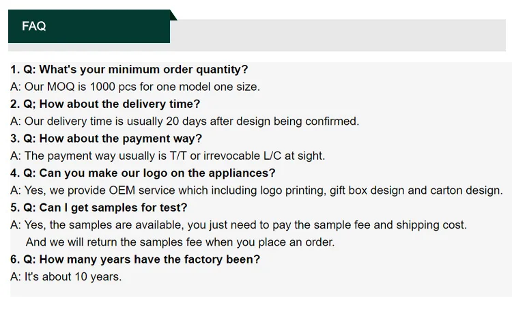
Task: Select the payment way question
Action: point(106,139)
